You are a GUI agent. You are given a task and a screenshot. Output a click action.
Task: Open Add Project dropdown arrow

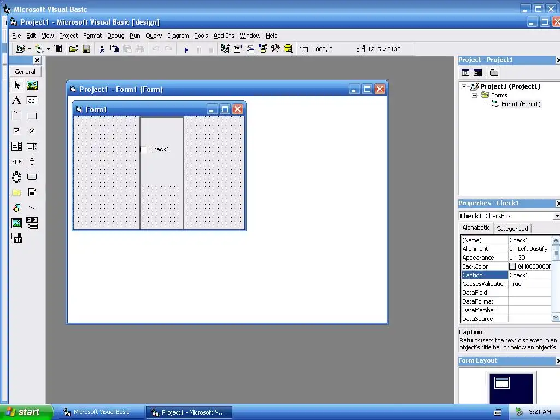[30, 49]
